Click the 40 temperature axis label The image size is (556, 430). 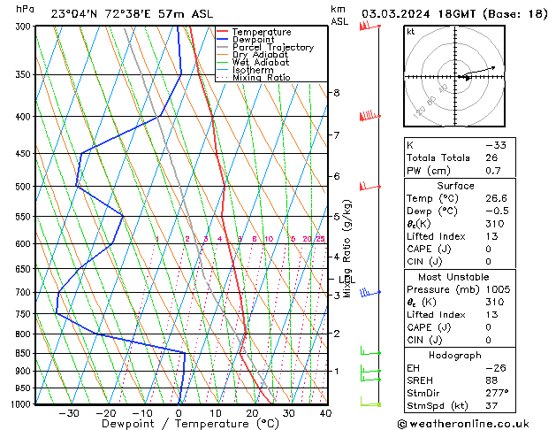(x=325, y=414)
